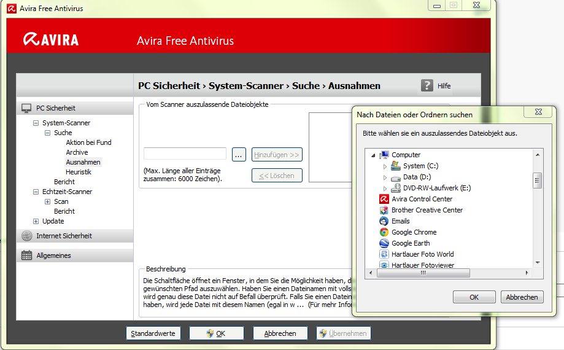Click the file object path input field
The width and height of the screenshot is (564, 350).
tap(185, 154)
